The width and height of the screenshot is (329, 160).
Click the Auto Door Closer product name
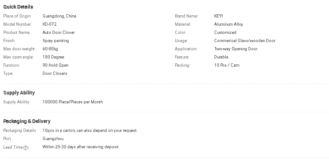click(59, 32)
